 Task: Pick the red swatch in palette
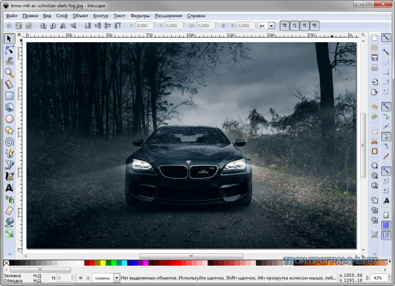click(92, 263)
